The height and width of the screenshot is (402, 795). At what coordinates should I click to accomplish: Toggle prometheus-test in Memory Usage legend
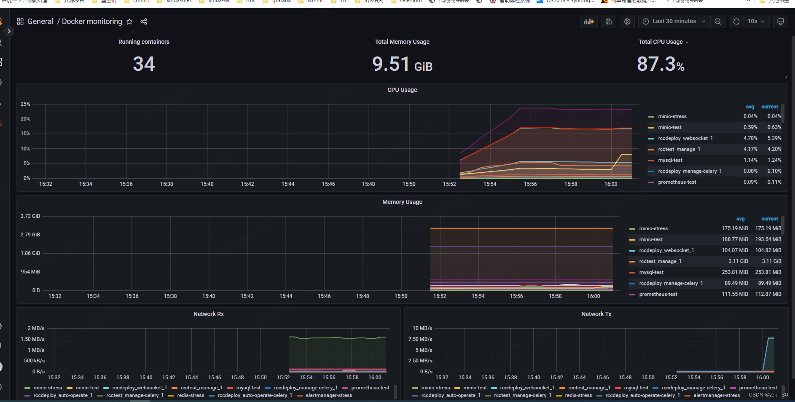pos(658,294)
